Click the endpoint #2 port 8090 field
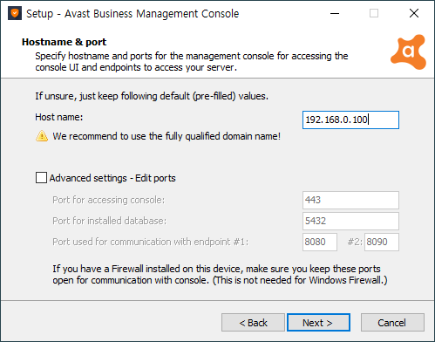The height and width of the screenshot is (342, 435). pyautogui.click(x=382, y=242)
